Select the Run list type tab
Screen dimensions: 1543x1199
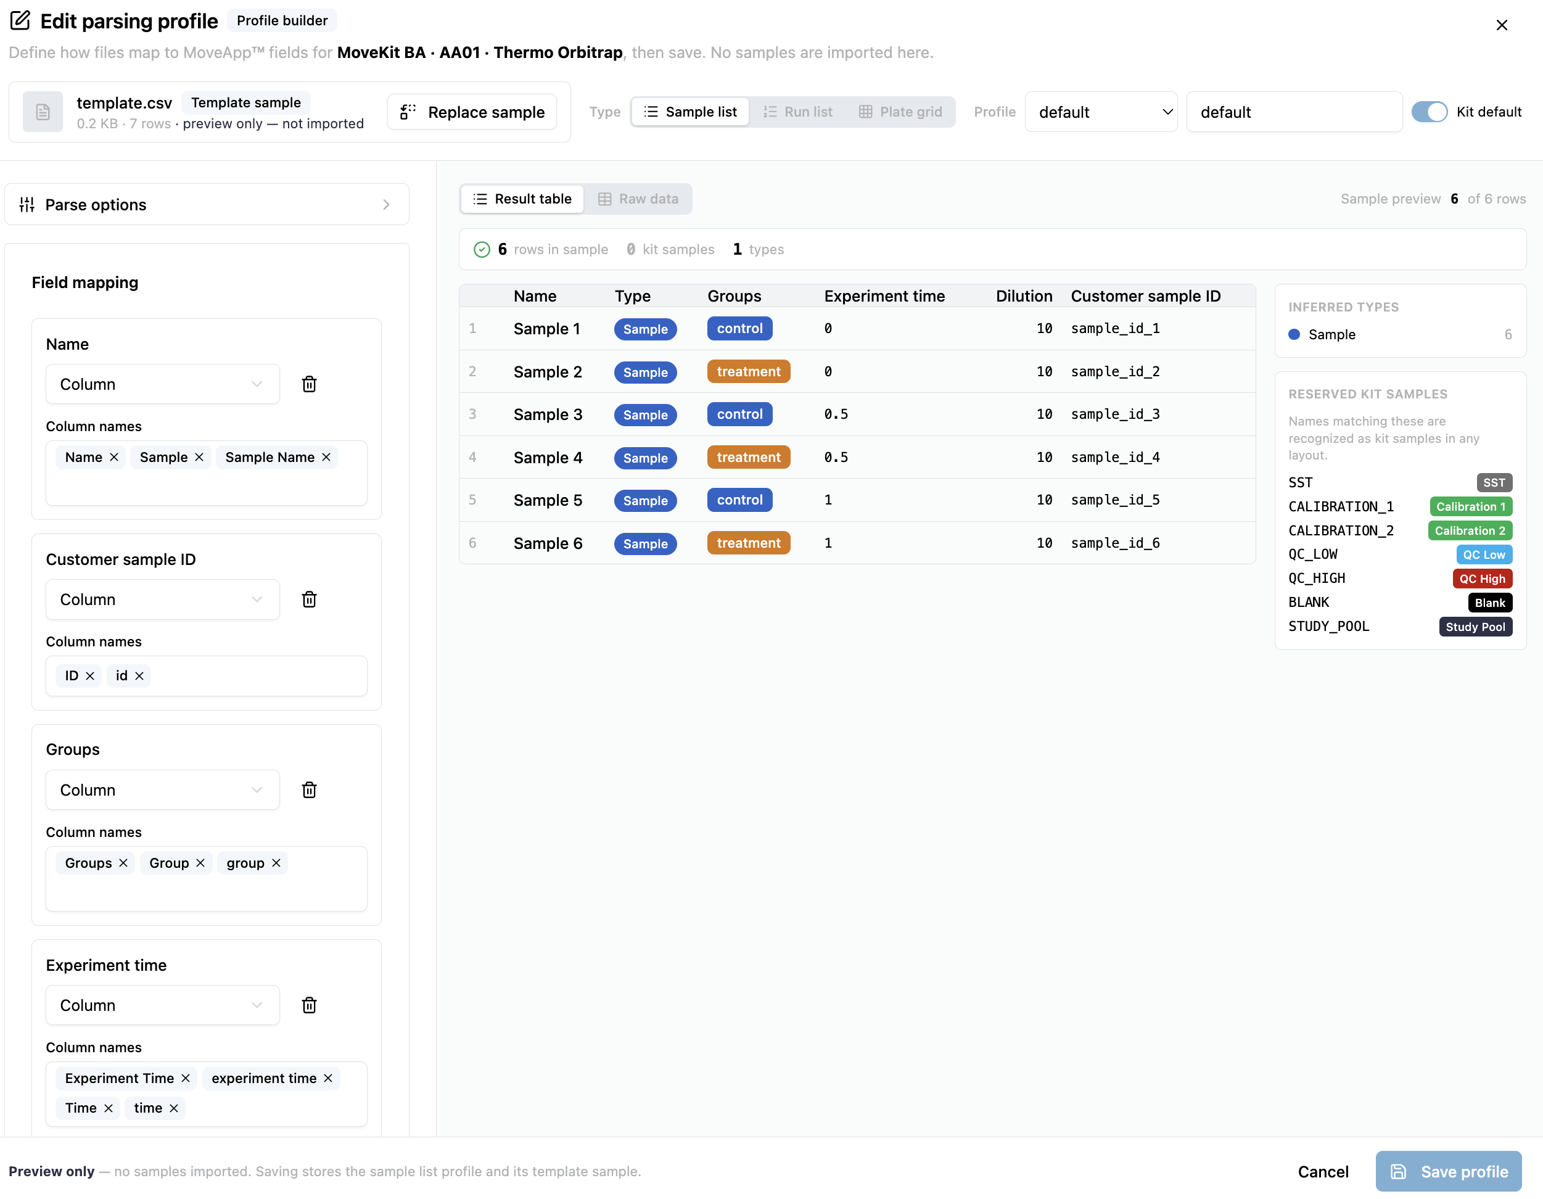[797, 112]
